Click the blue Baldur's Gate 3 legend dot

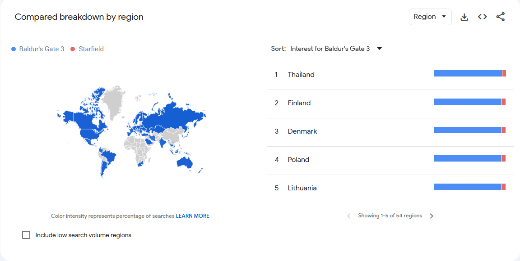click(14, 49)
